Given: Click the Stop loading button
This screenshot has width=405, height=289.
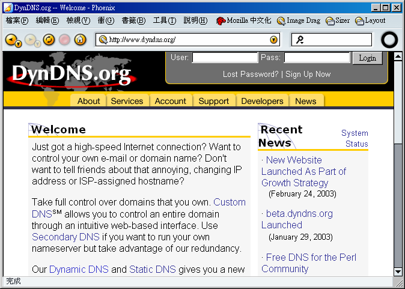Looking at the screenshot, I should point(64,40).
